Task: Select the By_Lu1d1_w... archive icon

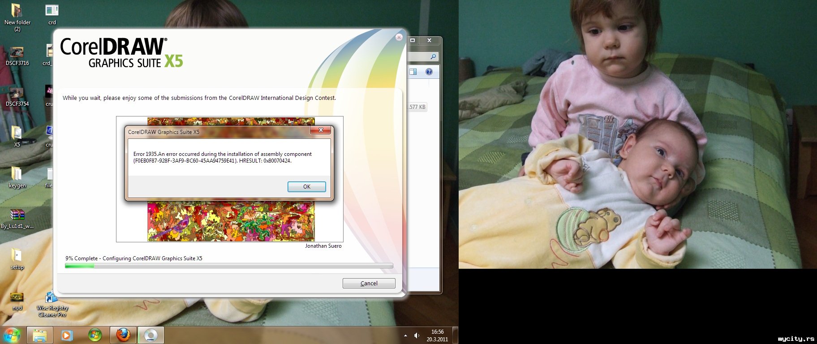Action: [x=17, y=219]
